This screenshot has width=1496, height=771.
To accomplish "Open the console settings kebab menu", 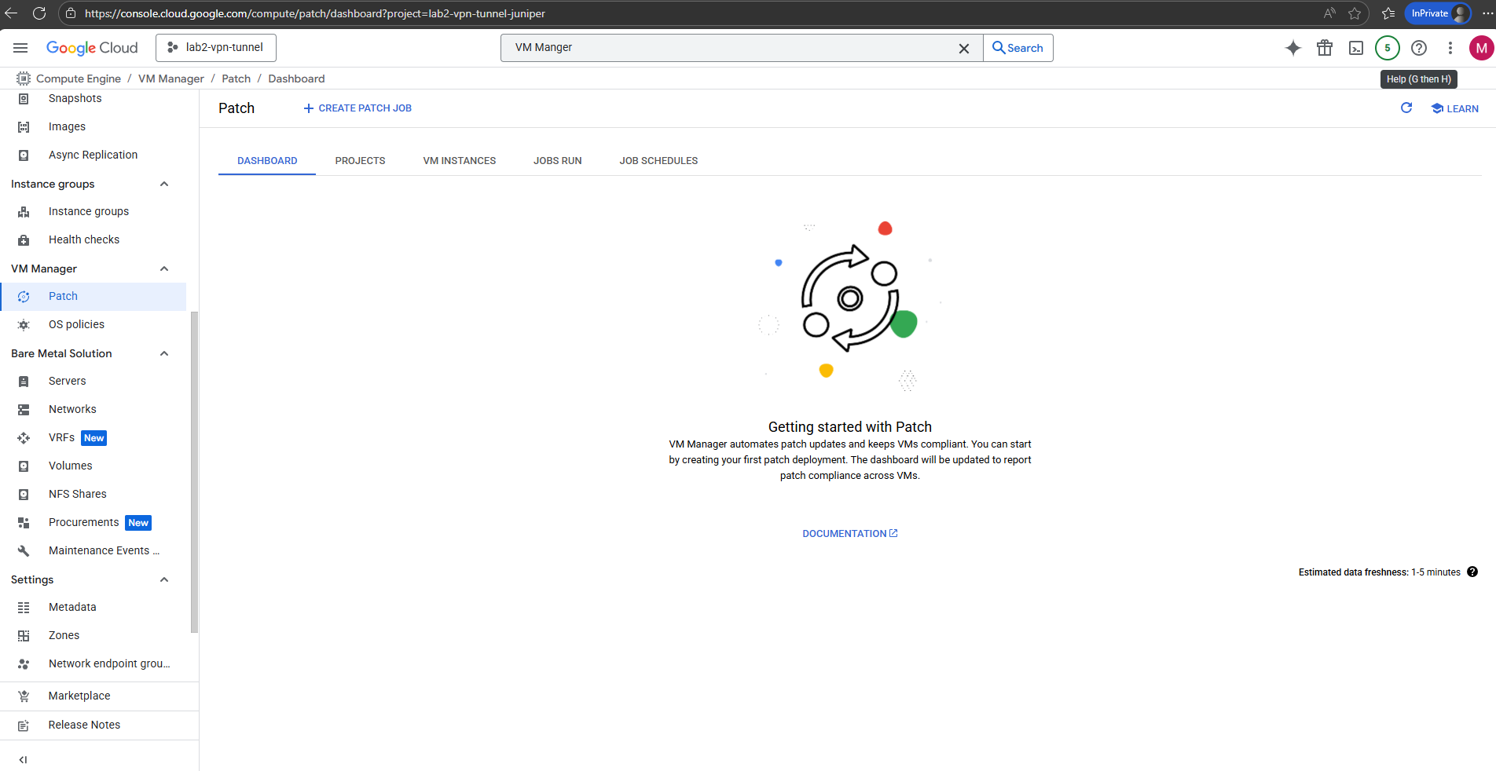I will pyautogui.click(x=1450, y=48).
